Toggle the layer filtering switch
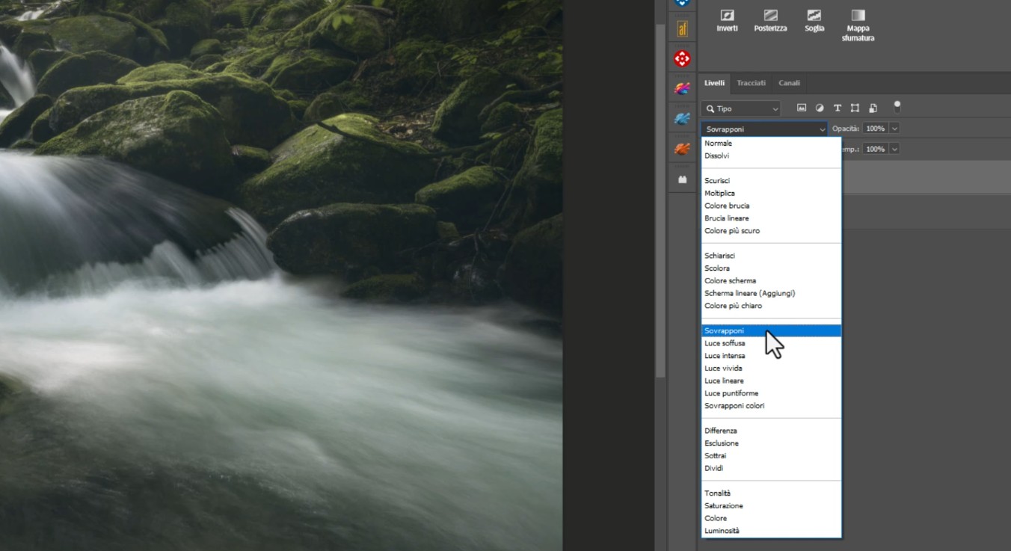The image size is (1011, 551). (897, 108)
